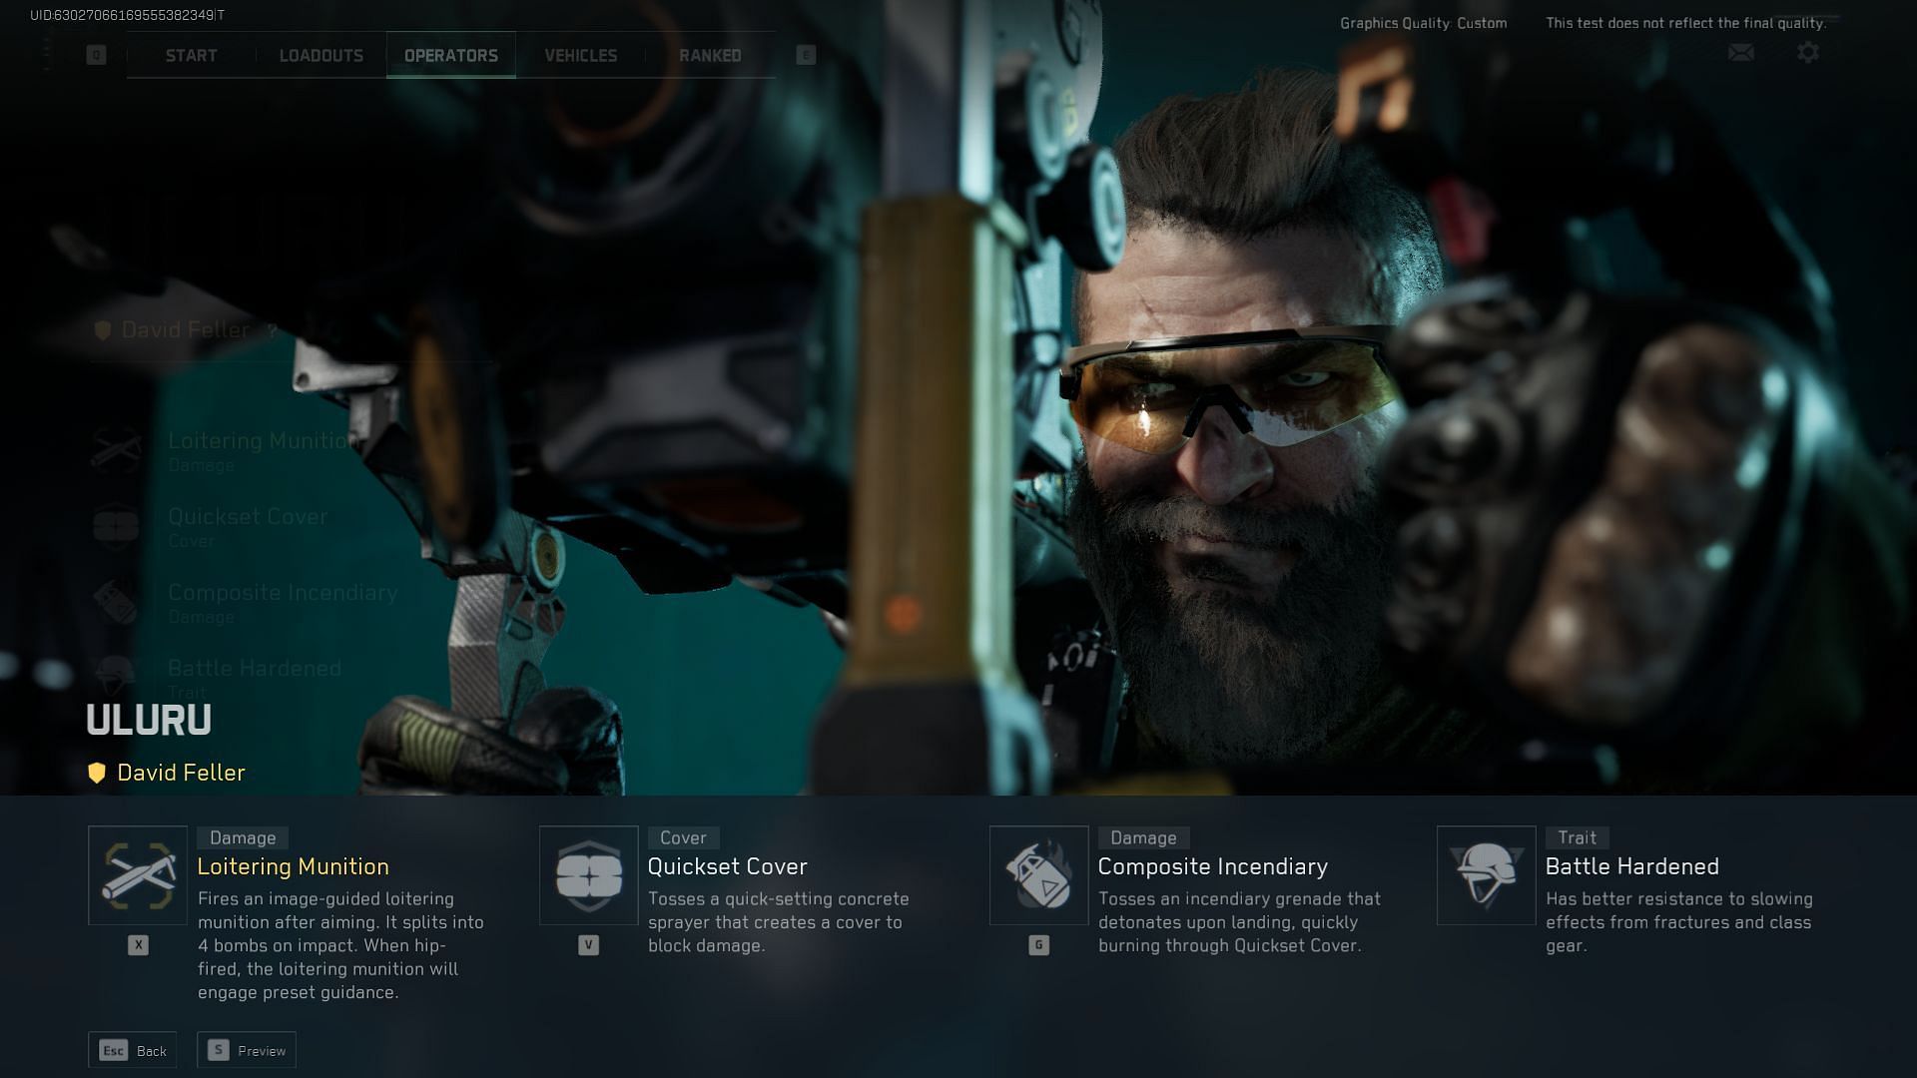Switch to the LOADOUTS tab
1917x1078 pixels.
(321, 54)
